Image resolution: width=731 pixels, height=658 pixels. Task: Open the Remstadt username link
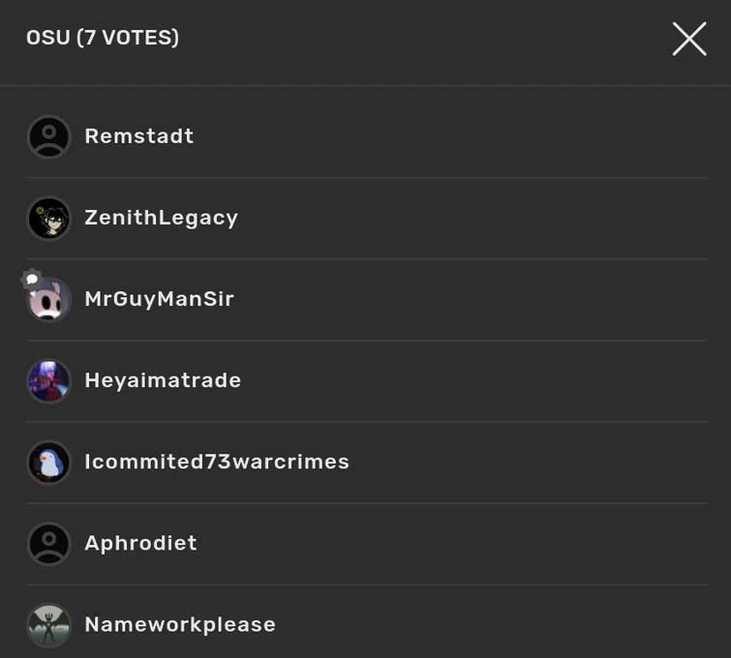pos(138,136)
